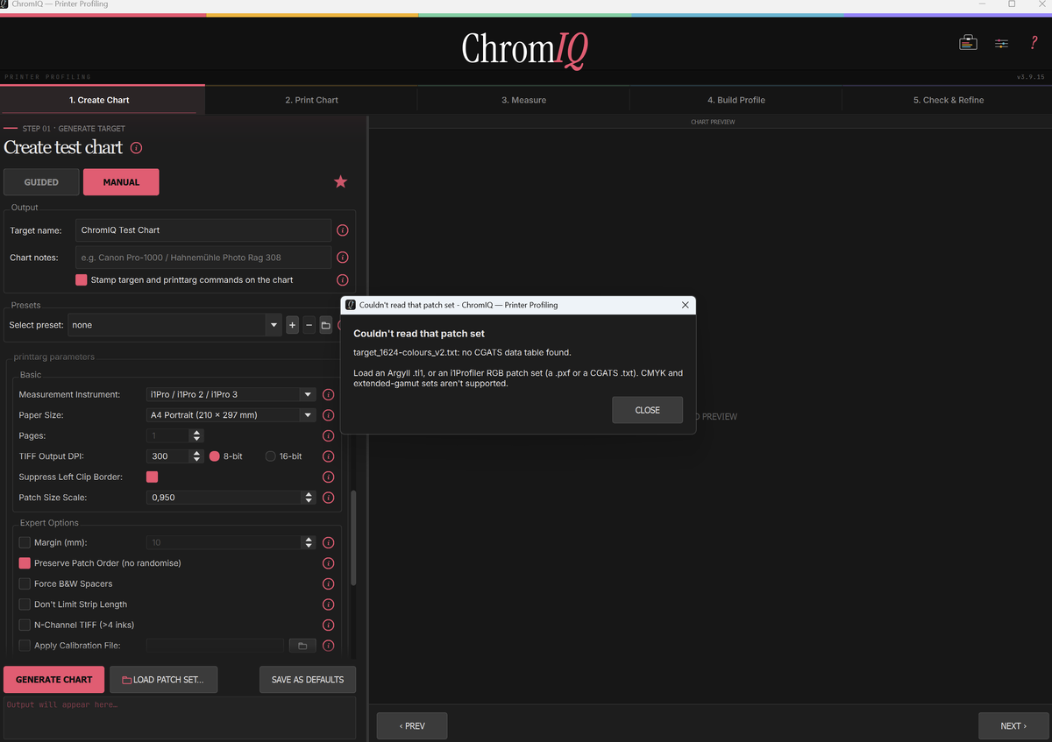Screen dimensions: 1052x742
Task: Select the 8-bit radio option
Action: (214, 456)
